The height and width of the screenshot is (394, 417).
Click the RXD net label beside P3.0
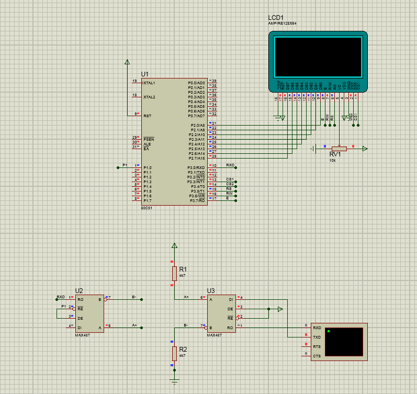click(230, 165)
